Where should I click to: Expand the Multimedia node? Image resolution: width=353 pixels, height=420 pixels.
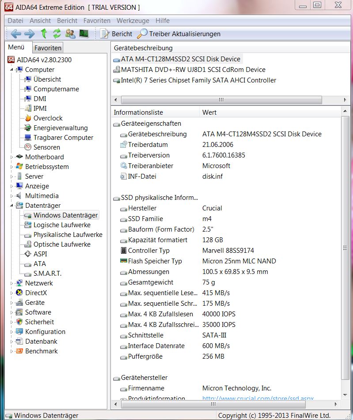pos(11,196)
